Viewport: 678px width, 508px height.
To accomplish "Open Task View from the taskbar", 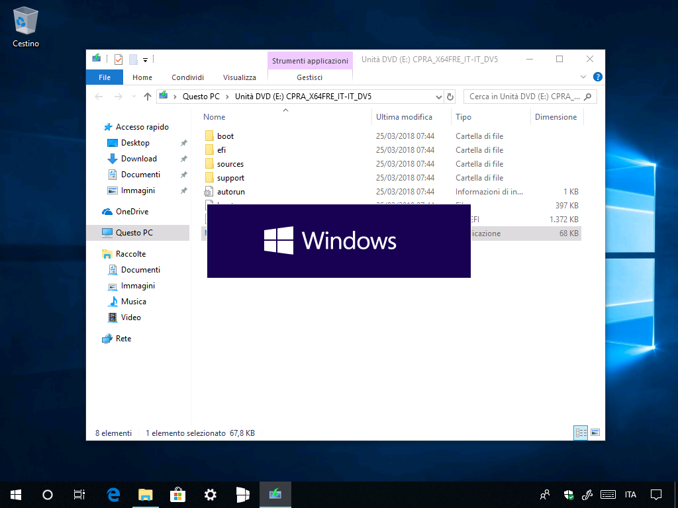I will [x=79, y=495].
